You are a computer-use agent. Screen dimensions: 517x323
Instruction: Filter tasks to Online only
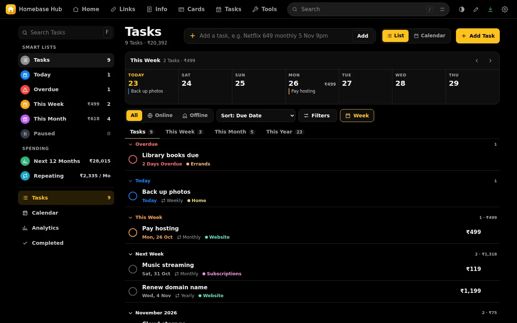(160, 116)
